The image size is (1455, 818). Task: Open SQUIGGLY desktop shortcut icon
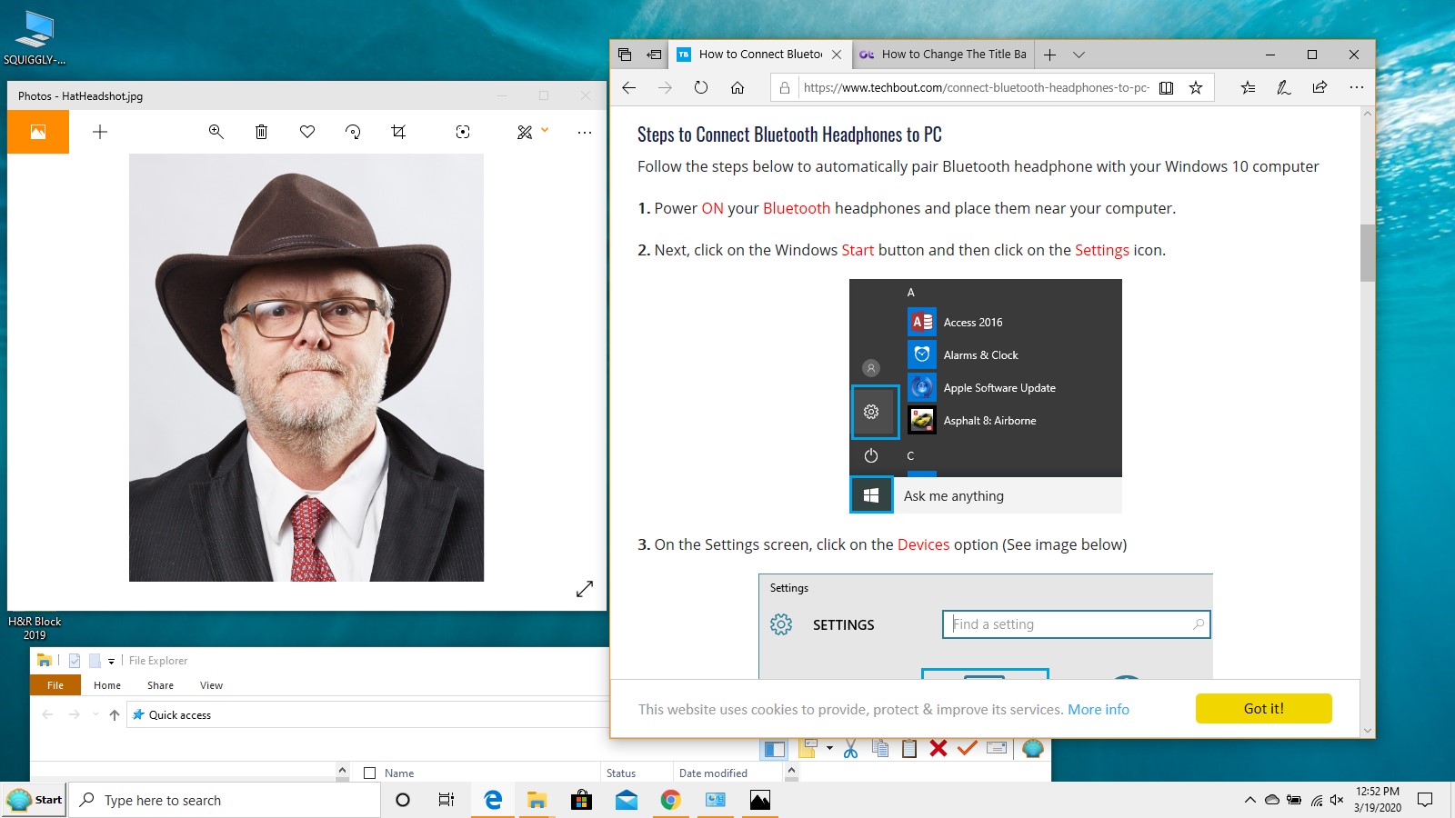pyautogui.click(x=35, y=39)
